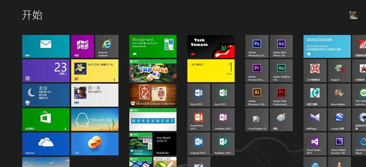Image resolution: width=366 pixels, height=167 pixels.
Task: Launch KMPlayer
Action: pos(315,119)
